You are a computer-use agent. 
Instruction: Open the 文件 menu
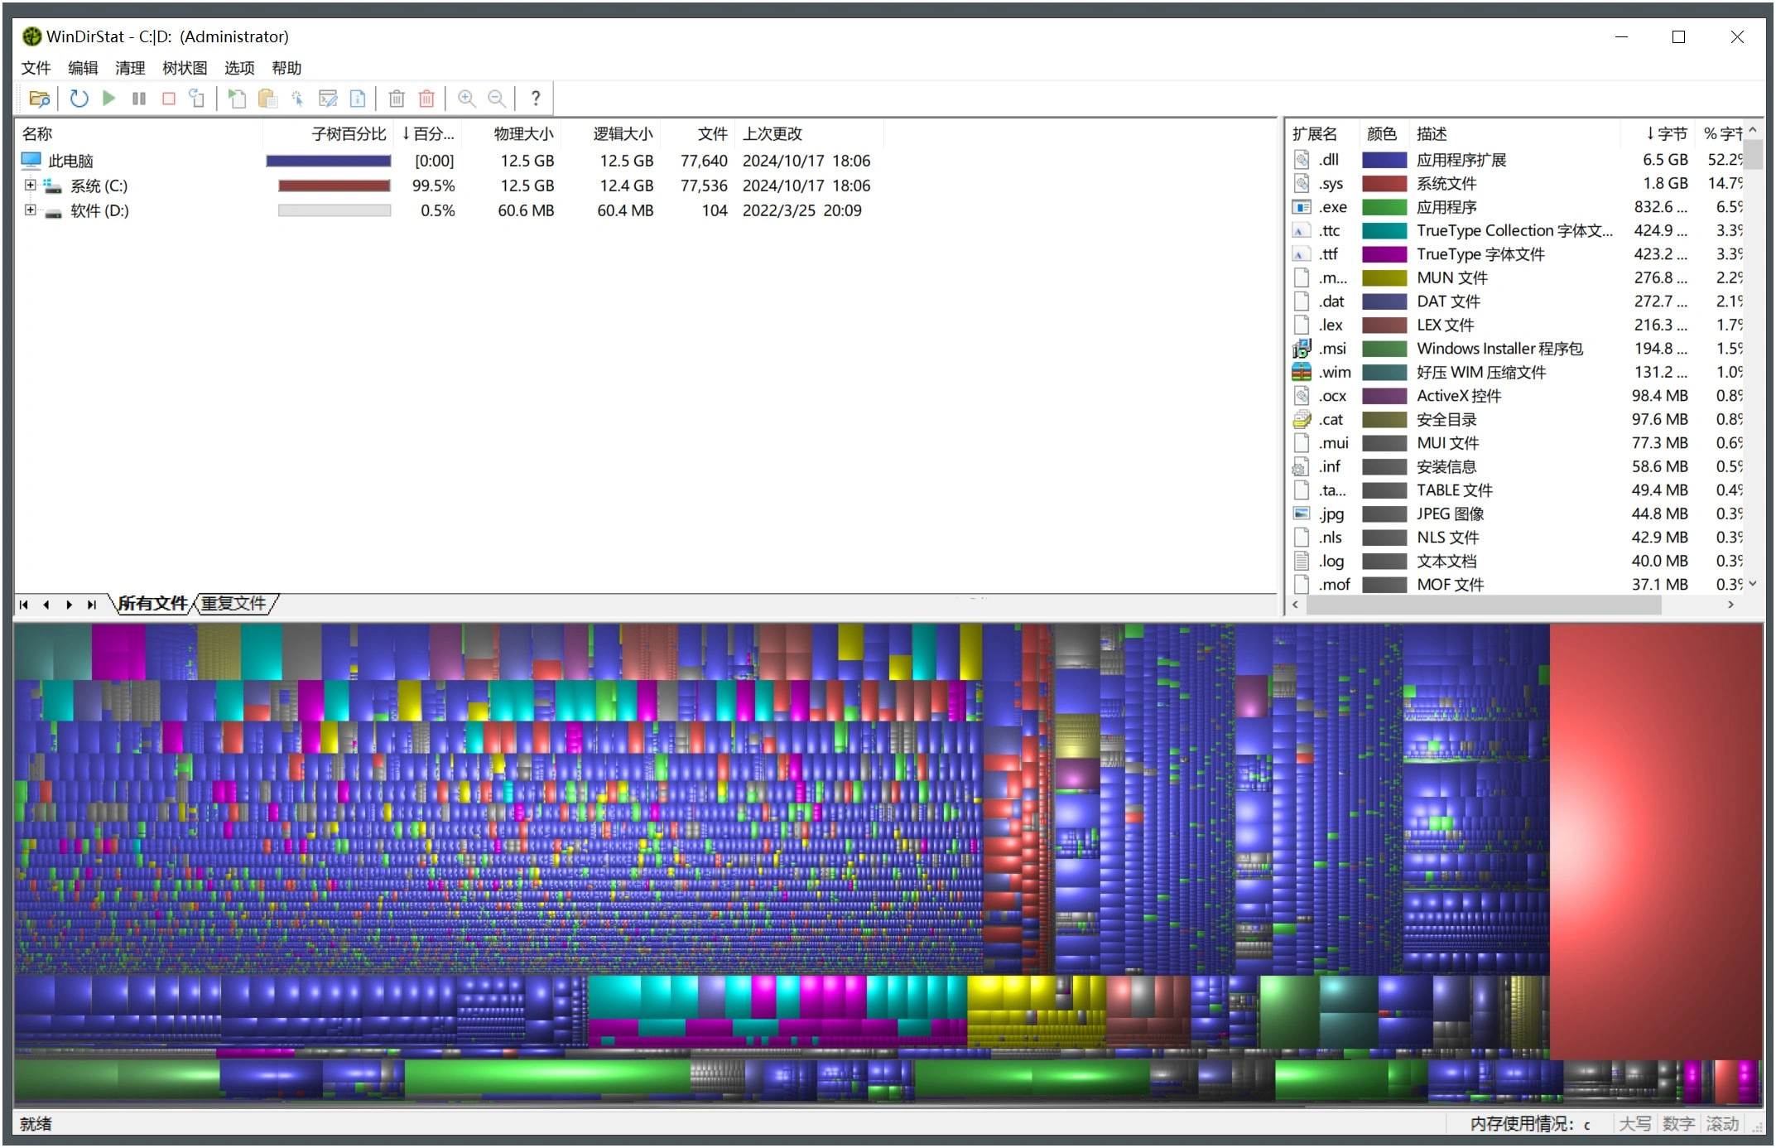point(37,67)
